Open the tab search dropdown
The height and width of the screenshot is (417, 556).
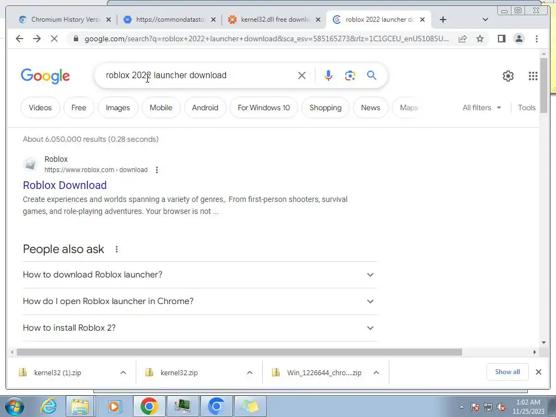485,20
